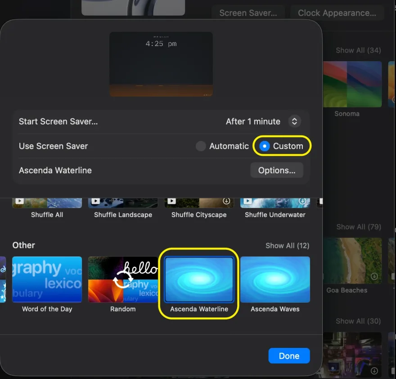Screen dimensions: 396x379
Task: Select the Automatic radio button
Action: (201, 146)
